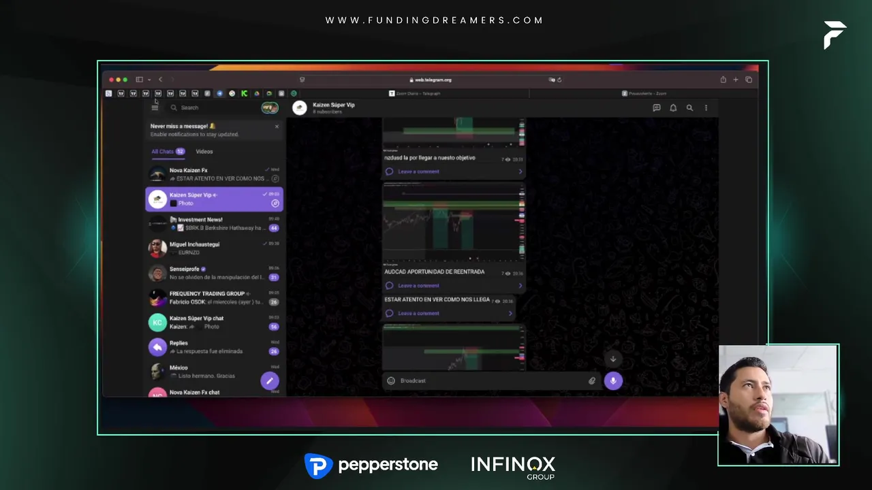Select the green K pinned tab
Screen dimensions: 872x490
pyautogui.click(x=244, y=93)
